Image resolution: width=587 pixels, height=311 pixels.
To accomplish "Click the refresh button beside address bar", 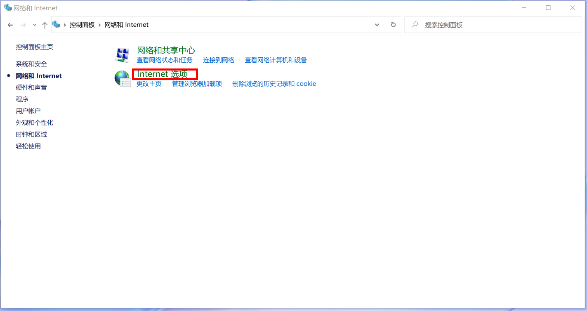I will click(393, 25).
